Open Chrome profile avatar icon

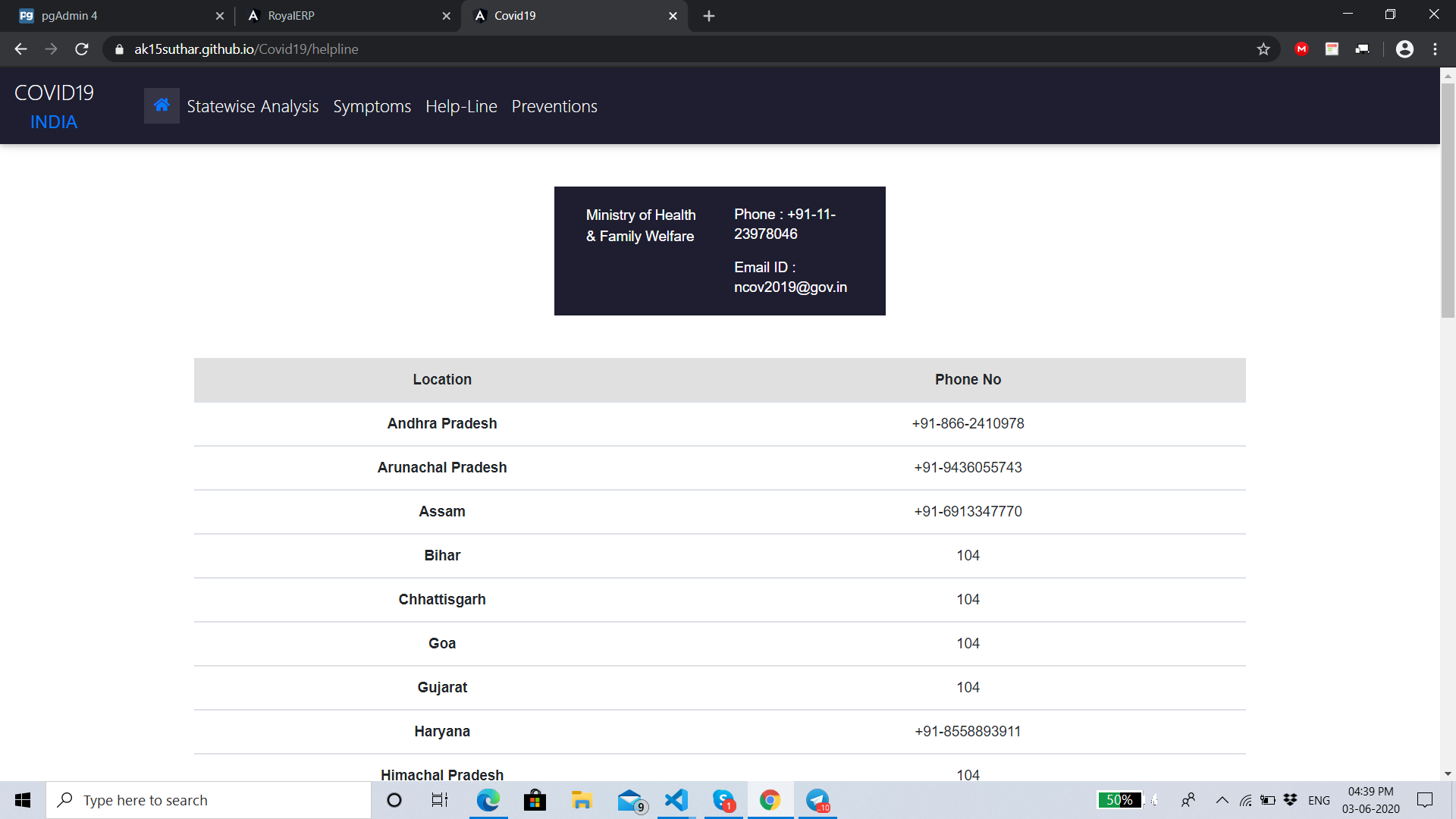(x=1404, y=49)
